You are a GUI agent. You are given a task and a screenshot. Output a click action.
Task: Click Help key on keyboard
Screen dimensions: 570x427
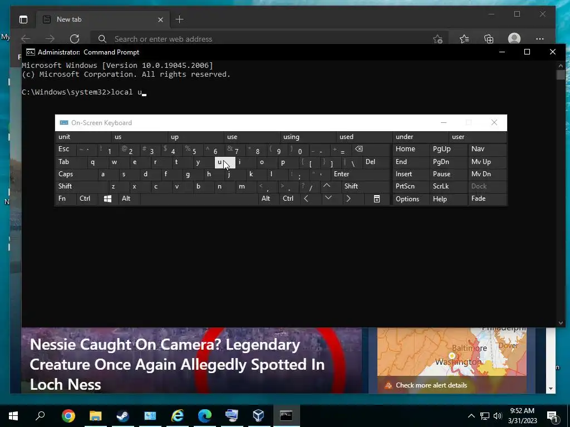coord(449,199)
